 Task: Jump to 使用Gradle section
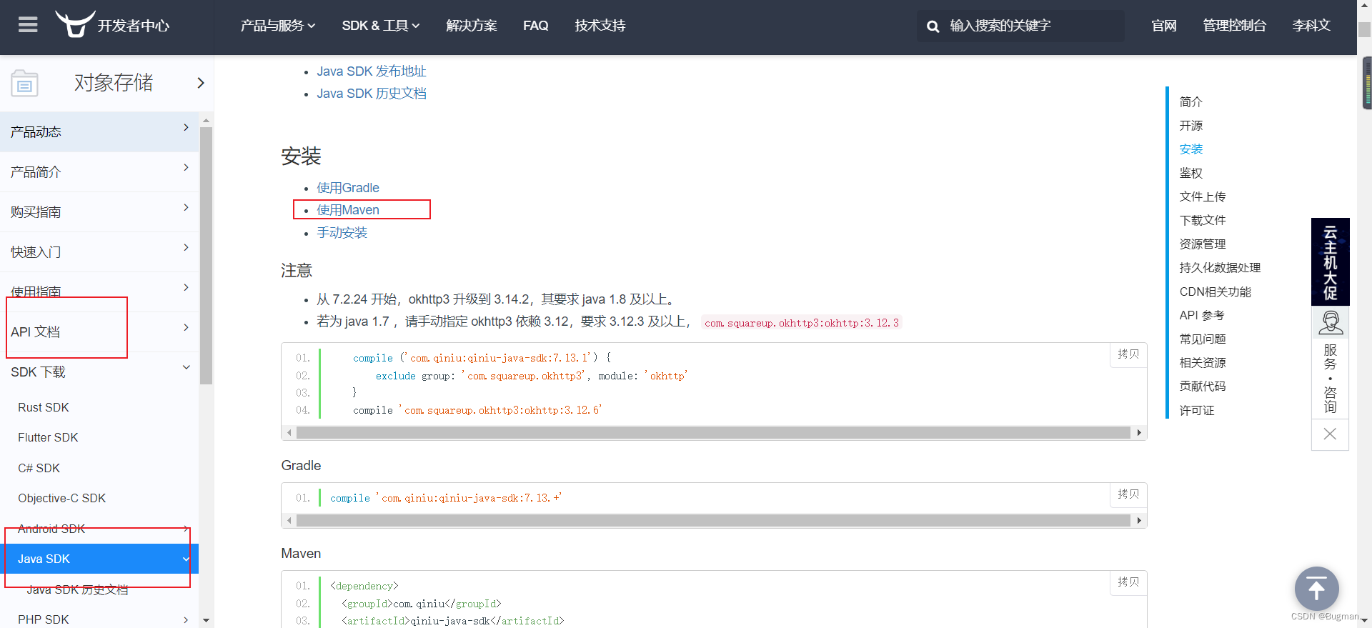coord(348,188)
